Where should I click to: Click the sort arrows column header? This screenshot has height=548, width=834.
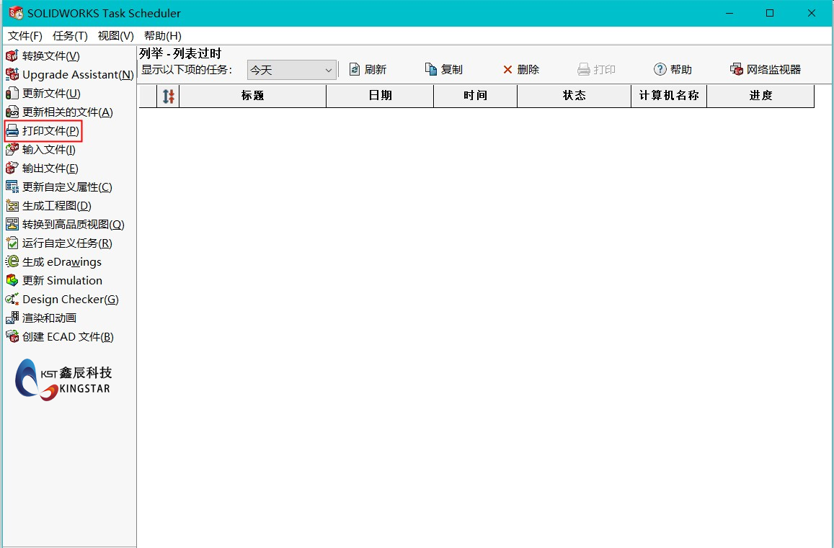click(x=168, y=96)
